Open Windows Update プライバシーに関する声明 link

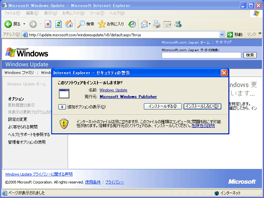(x=39, y=174)
